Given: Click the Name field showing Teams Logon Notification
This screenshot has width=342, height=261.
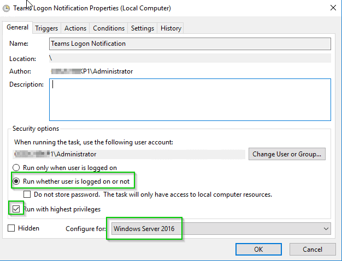Looking at the screenshot, I should [x=190, y=44].
